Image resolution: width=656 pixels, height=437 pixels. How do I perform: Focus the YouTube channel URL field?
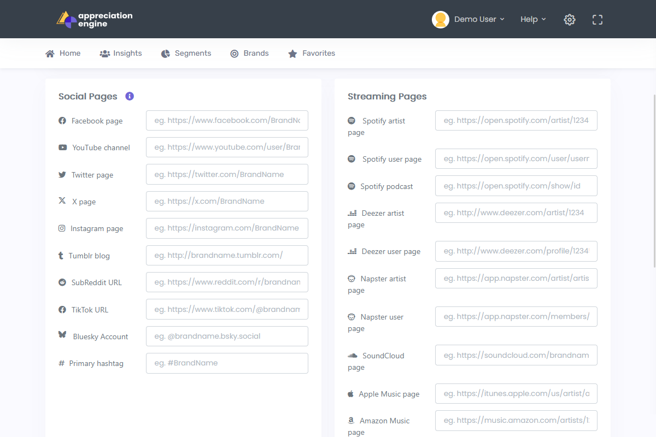click(x=227, y=147)
